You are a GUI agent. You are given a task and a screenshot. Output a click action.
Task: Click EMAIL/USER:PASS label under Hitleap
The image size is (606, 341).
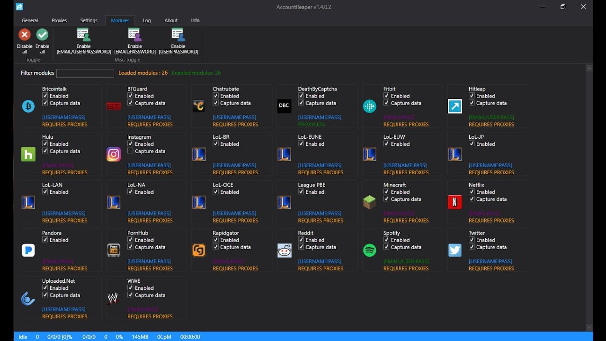[491, 117]
